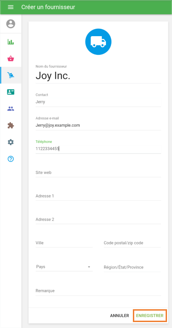Open the hamburger navigation menu
The width and height of the screenshot is (172, 328).
point(10,7)
